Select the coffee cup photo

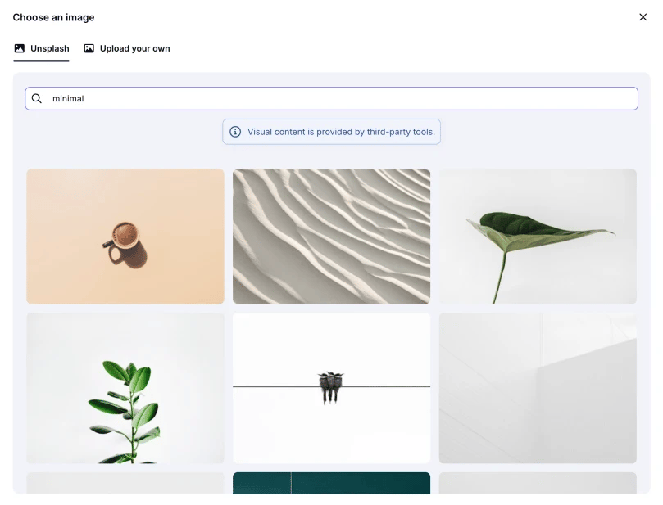(125, 236)
